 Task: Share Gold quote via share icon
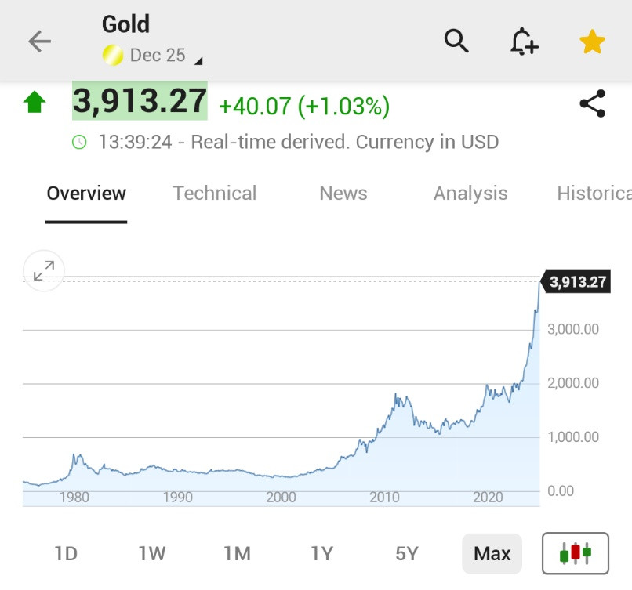coord(593,103)
